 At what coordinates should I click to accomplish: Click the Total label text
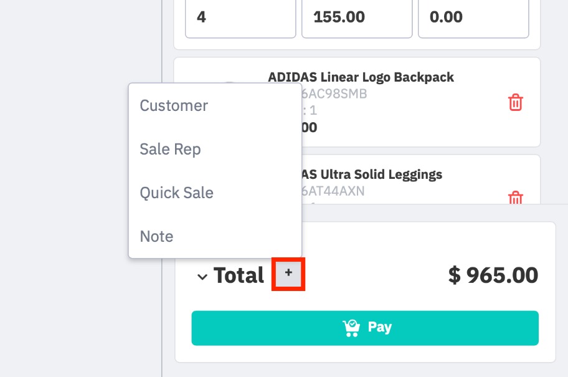pyautogui.click(x=239, y=275)
